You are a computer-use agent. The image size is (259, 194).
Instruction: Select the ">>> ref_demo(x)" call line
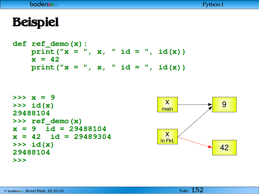[47, 121]
